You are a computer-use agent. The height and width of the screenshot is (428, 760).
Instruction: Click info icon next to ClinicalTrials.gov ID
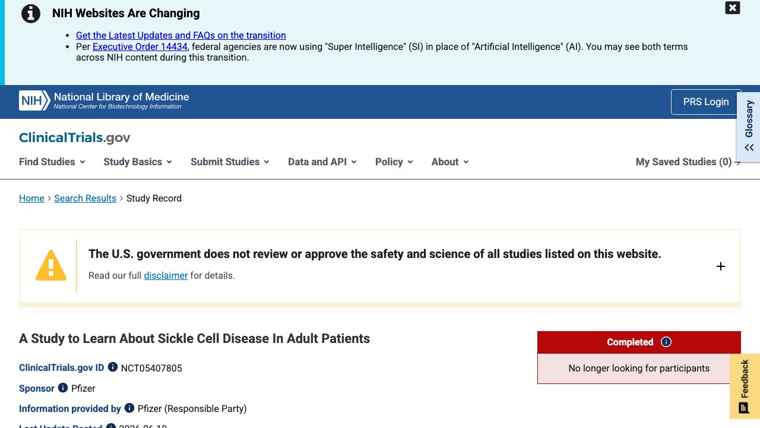[x=113, y=367]
